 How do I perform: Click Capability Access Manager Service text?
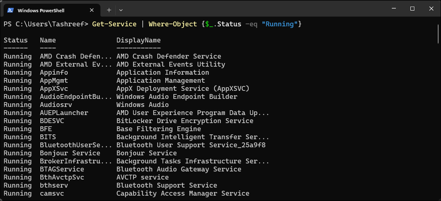pos(183,194)
